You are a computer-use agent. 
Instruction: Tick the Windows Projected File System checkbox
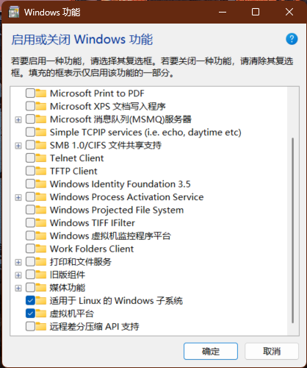pyautogui.click(x=30, y=210)
